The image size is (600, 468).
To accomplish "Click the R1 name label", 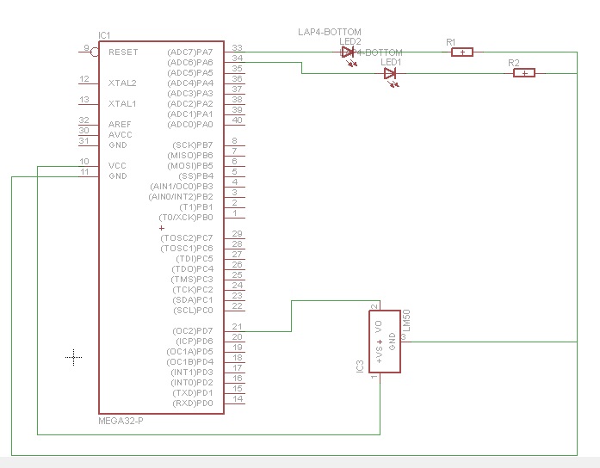I will coord(451,42).
